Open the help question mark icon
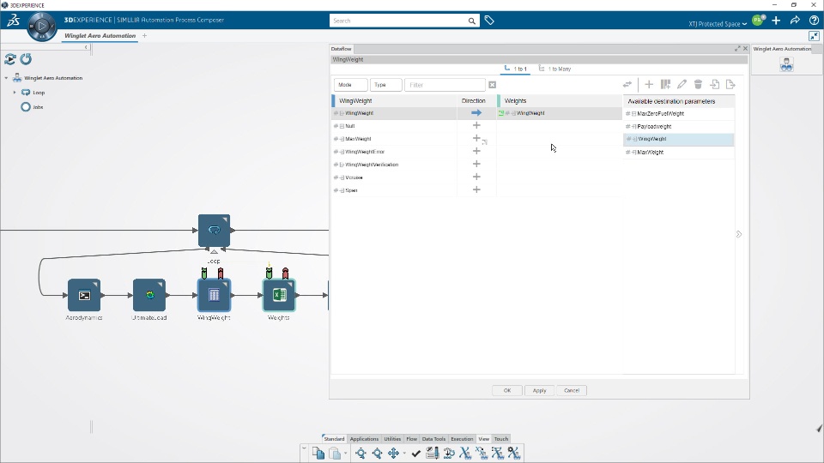 coord(814,21)
